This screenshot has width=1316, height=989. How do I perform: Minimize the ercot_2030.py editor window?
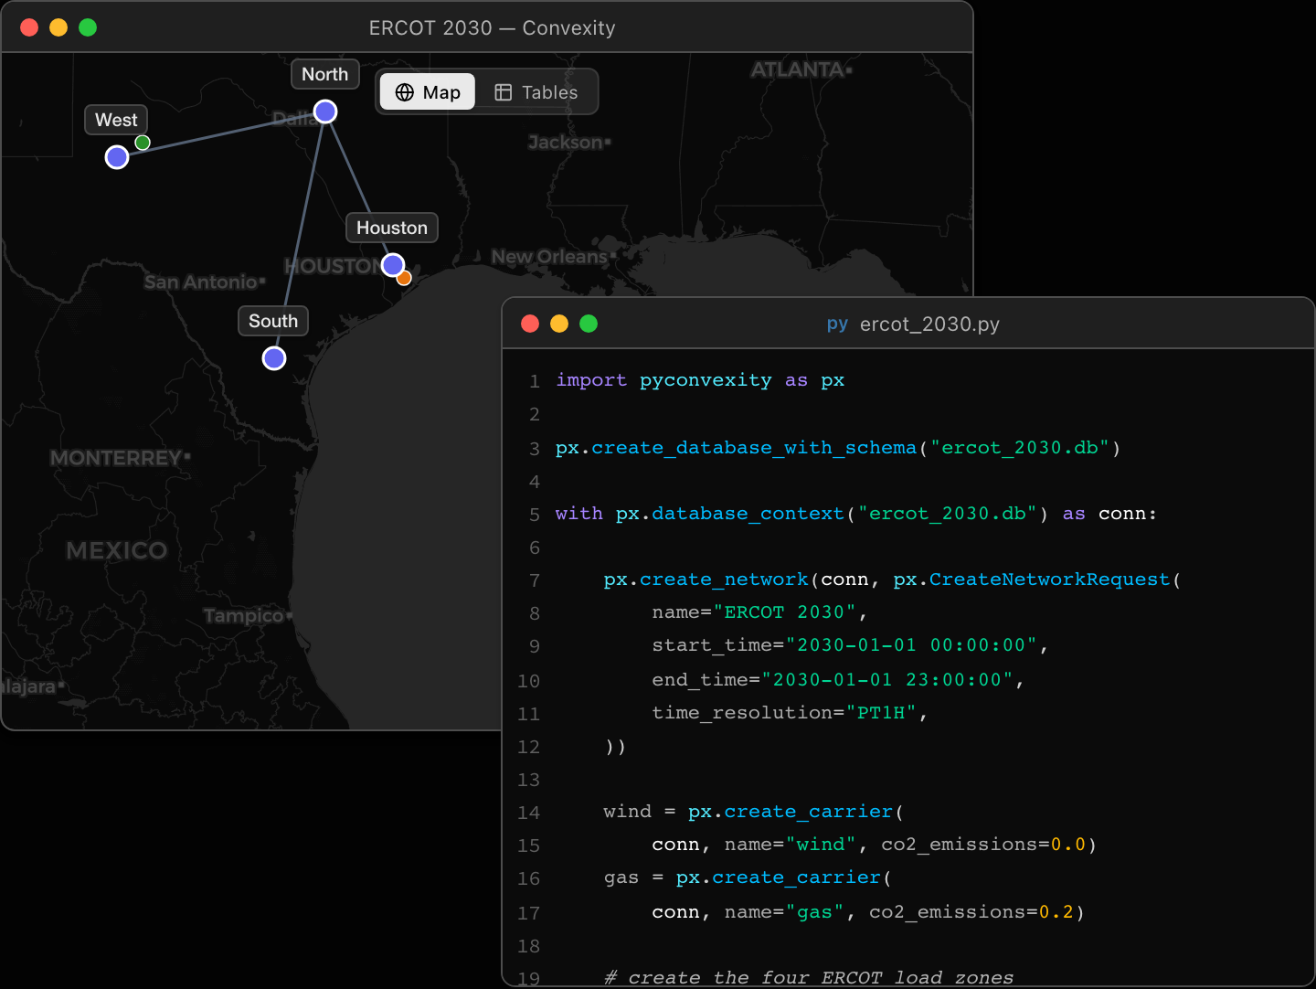(x=559, y=324)
